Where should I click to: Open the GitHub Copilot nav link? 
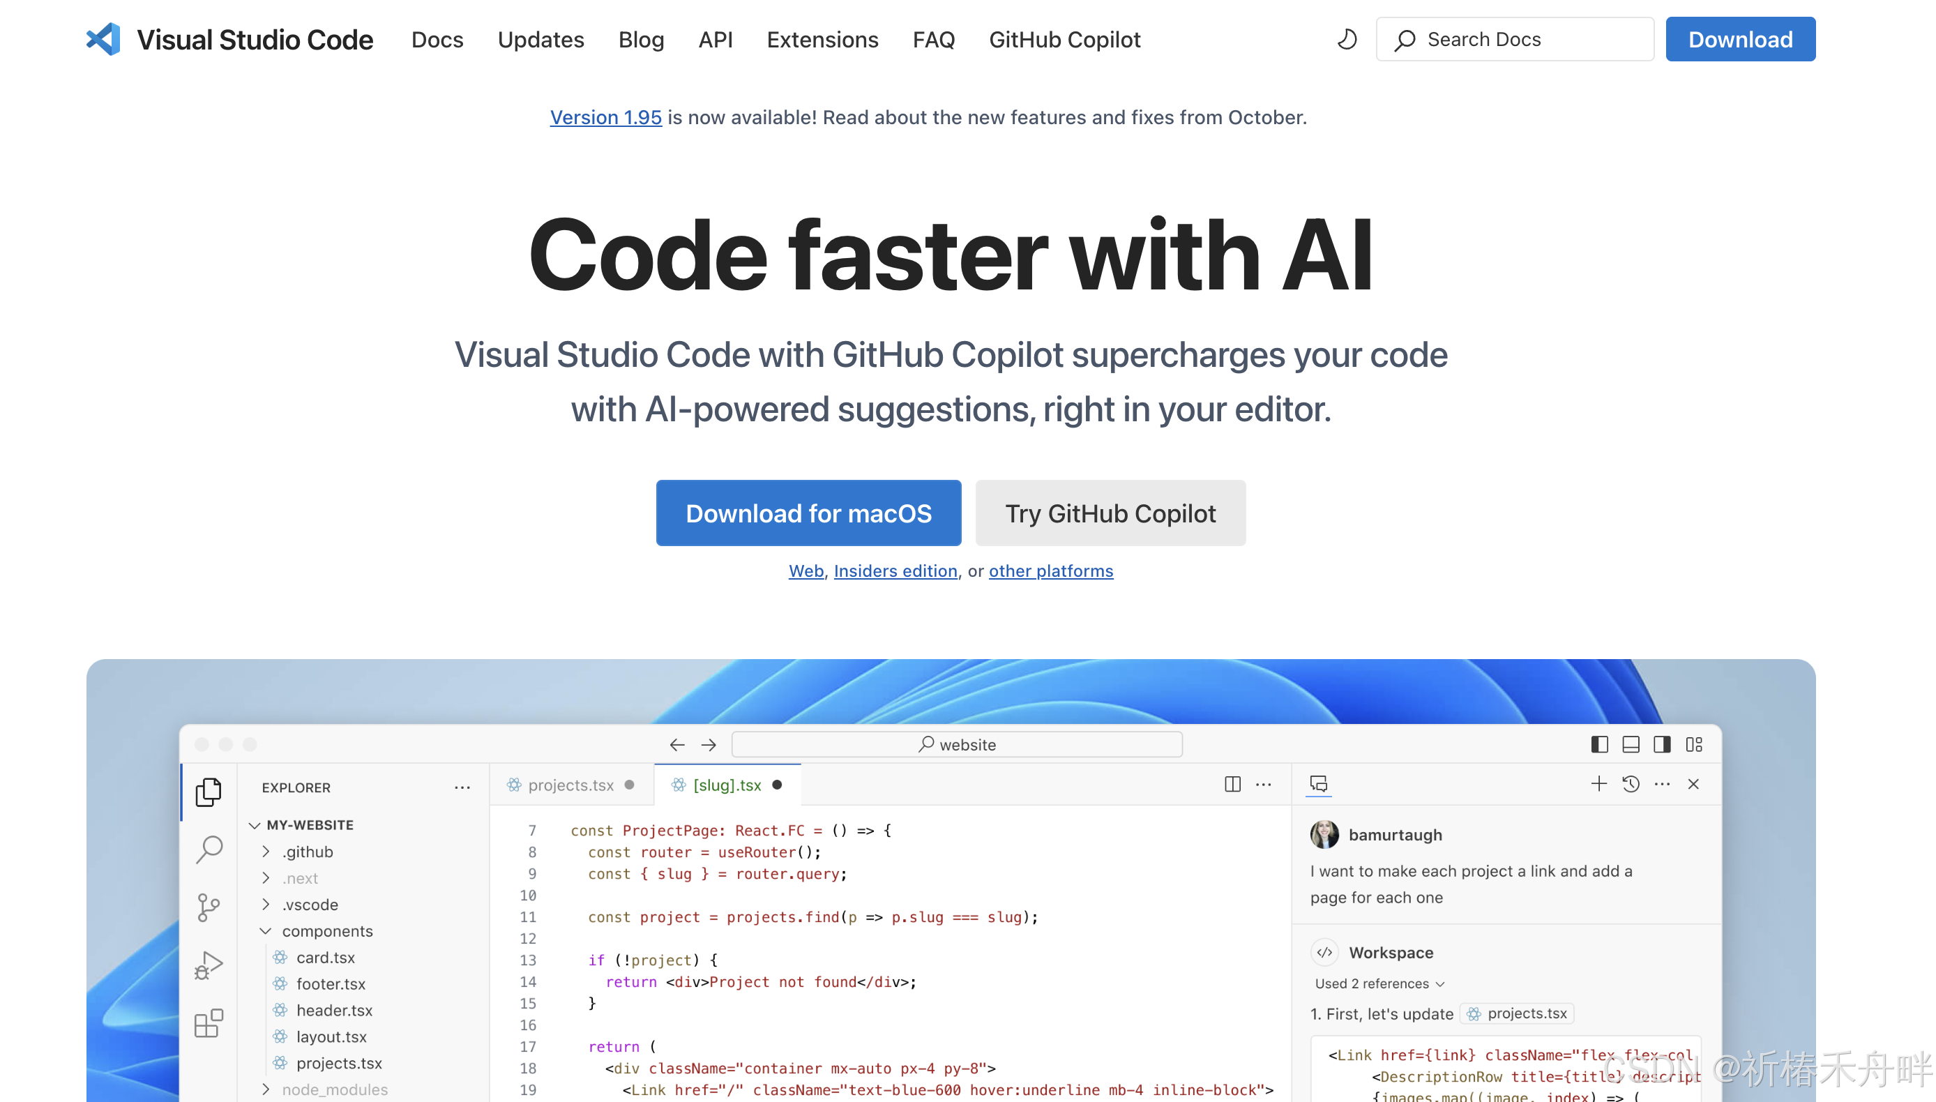(1064, 39)
